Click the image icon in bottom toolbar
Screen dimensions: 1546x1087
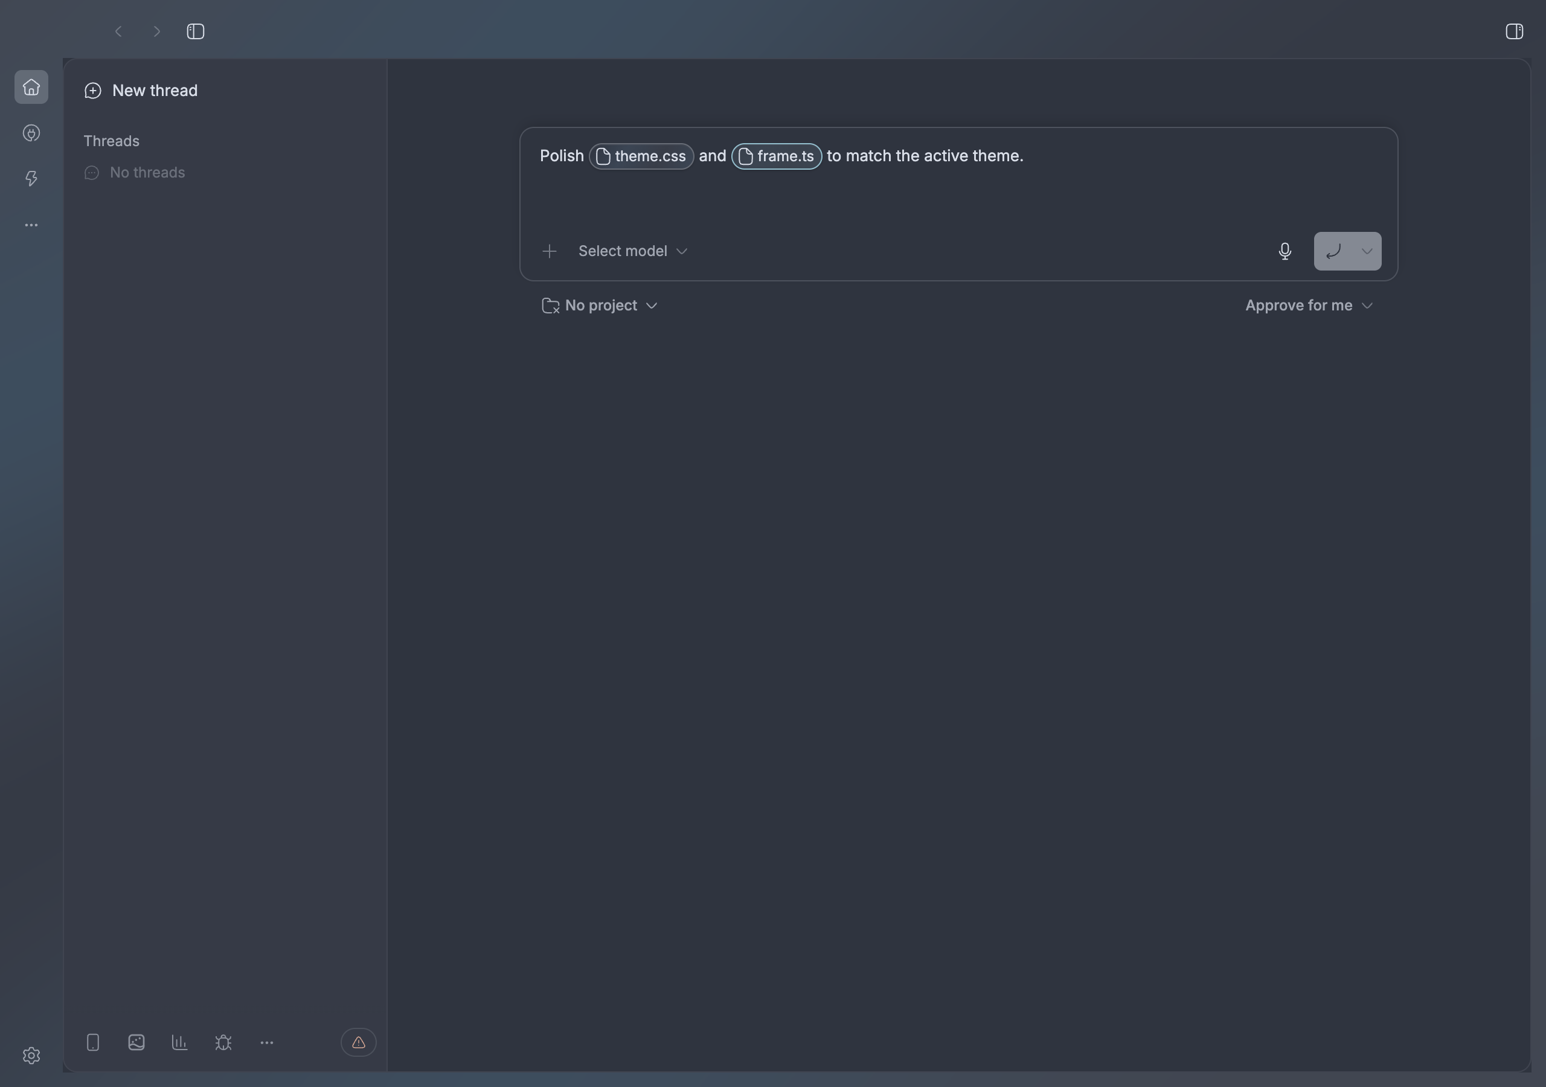pyautogui.click(x=136, y=1042)
